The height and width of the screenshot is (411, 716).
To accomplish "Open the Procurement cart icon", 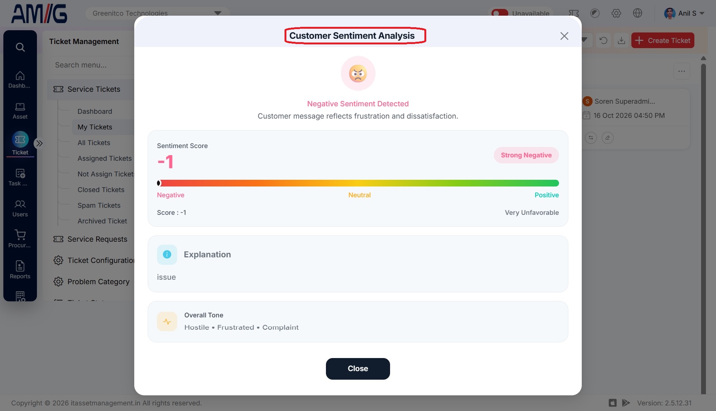I will [x=20, y=239].
